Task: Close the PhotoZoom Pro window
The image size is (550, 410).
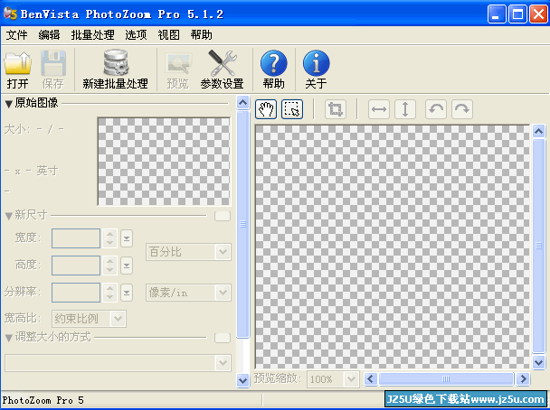Action: [x=538, y=14]
